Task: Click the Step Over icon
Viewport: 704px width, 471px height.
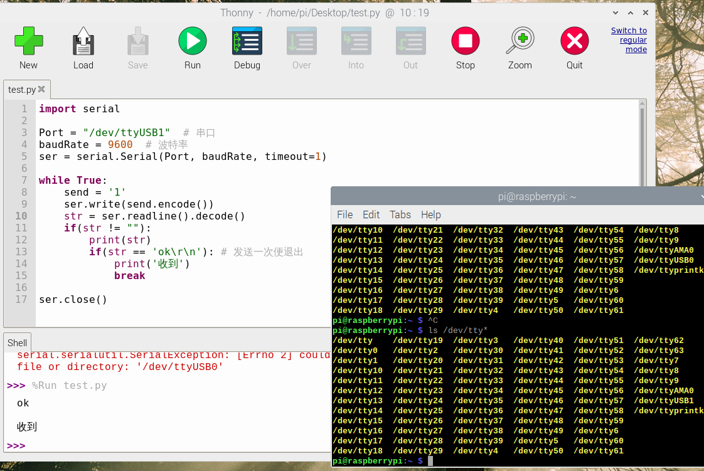Action: 301,41
